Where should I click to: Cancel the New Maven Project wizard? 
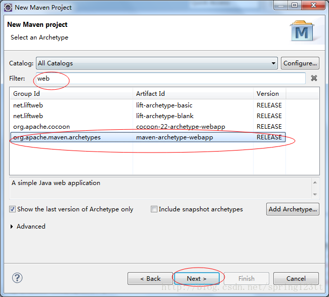(296, 279)
